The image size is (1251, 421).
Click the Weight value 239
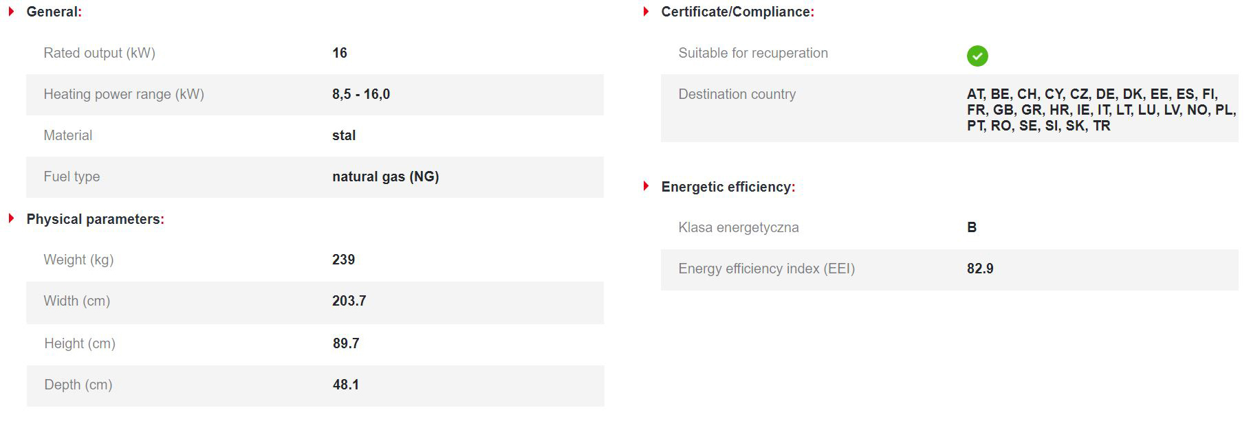pyautogui.click(x=343, y=260)
